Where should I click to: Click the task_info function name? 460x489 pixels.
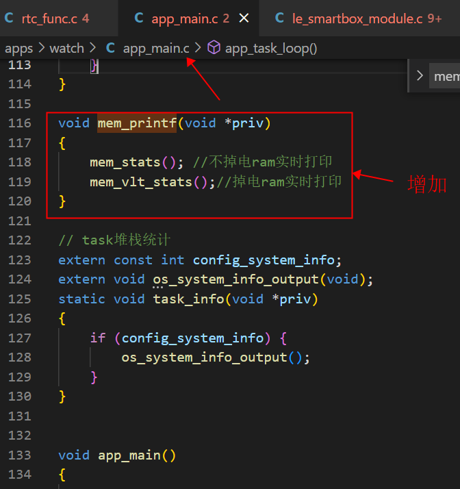(x=188, y=299)
